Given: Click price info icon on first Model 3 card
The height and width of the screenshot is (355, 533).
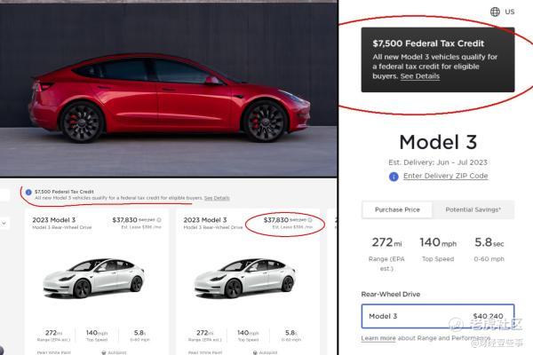Looking at the screenshot, I should pyautogui.click(x=160, y=219).
